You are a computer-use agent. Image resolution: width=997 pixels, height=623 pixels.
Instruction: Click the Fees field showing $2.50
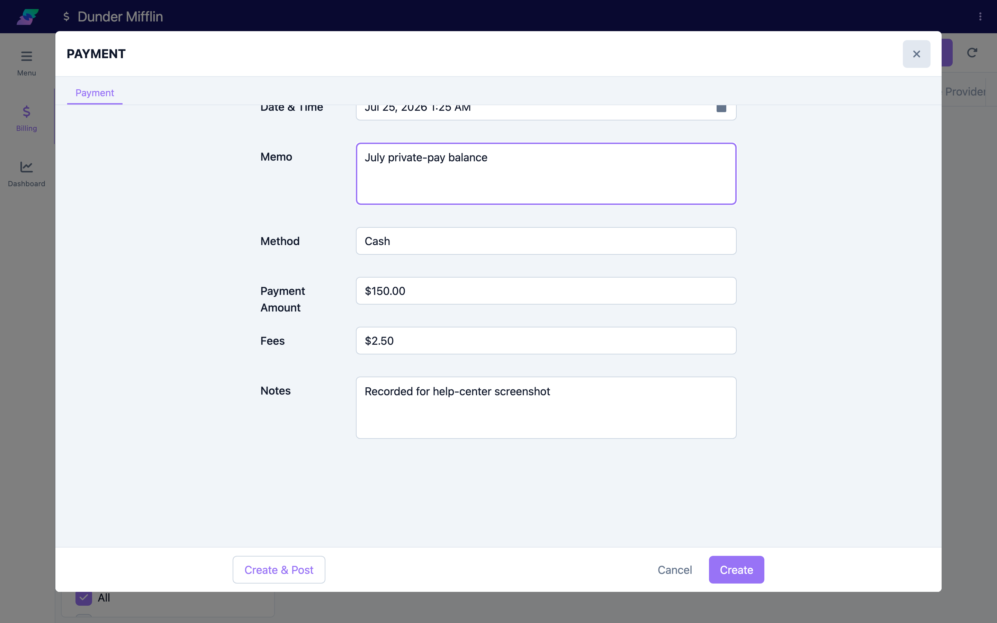(546, 341)
